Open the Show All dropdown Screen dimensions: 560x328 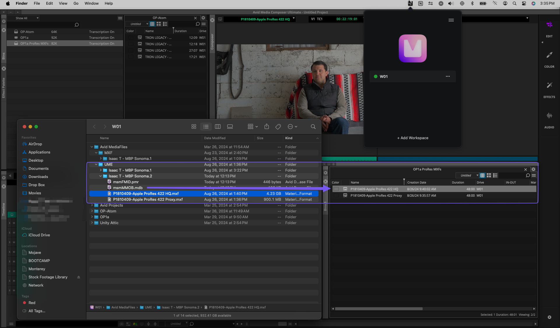tap(23, 18)
